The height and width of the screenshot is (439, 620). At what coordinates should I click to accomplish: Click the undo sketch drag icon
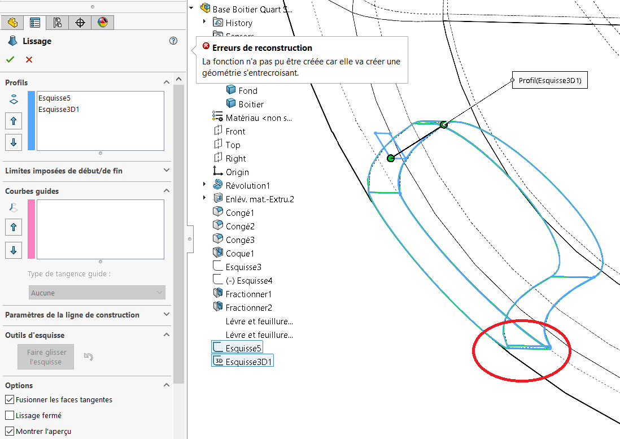pos(89,357)
